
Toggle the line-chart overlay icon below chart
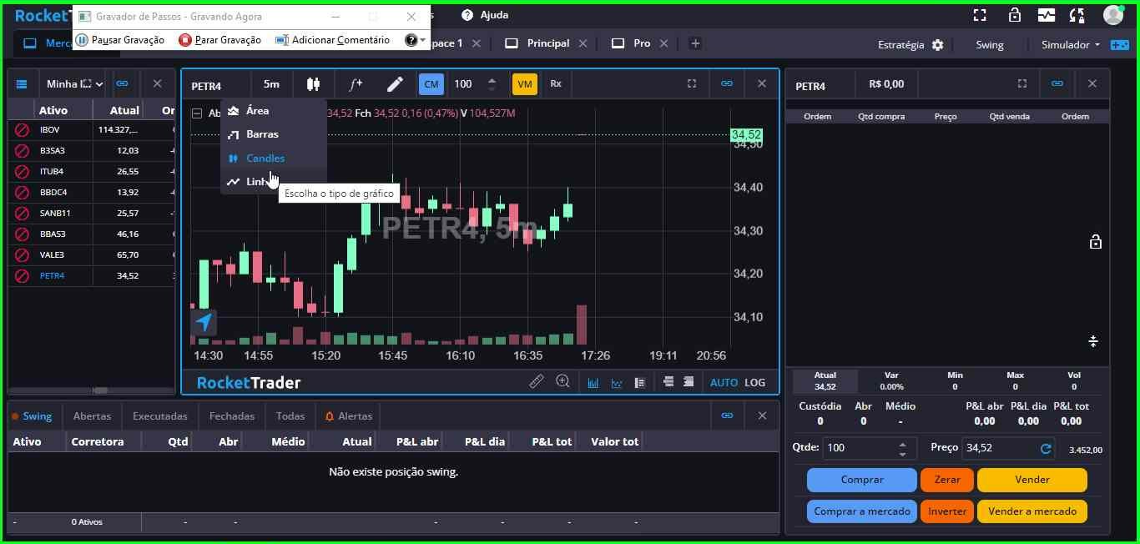click(617, 383)
